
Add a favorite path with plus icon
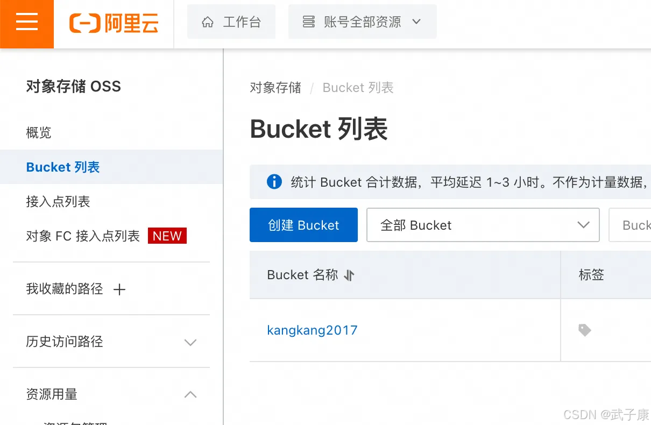click(119, 289)
